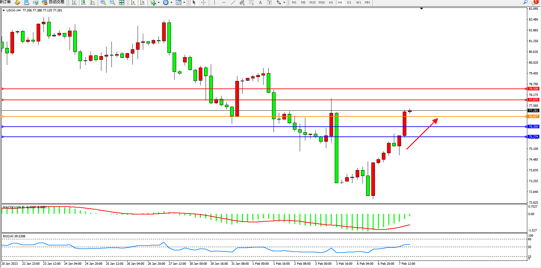
Task: Click the Zoom In magnifier icon
Action: tap(103, 3)
